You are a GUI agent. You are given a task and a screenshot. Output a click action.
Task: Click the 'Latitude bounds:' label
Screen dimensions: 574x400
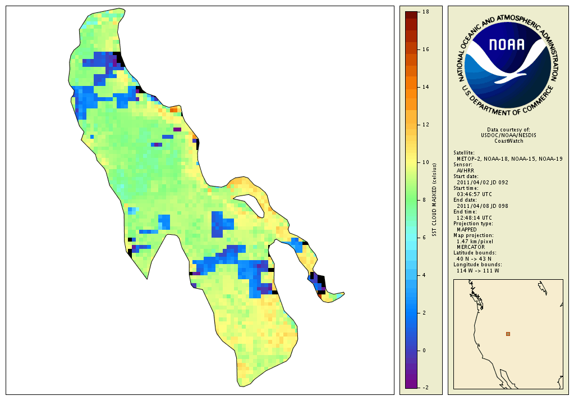pos(475,253)
